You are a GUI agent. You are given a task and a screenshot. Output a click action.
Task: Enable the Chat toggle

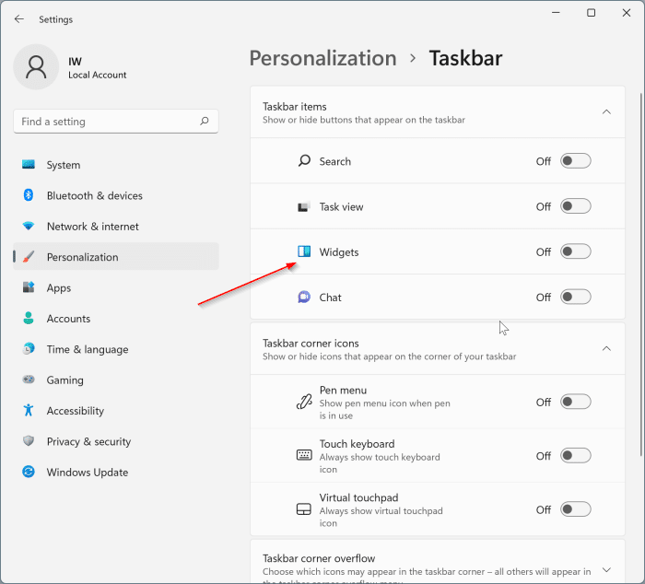tap(576, 297)
